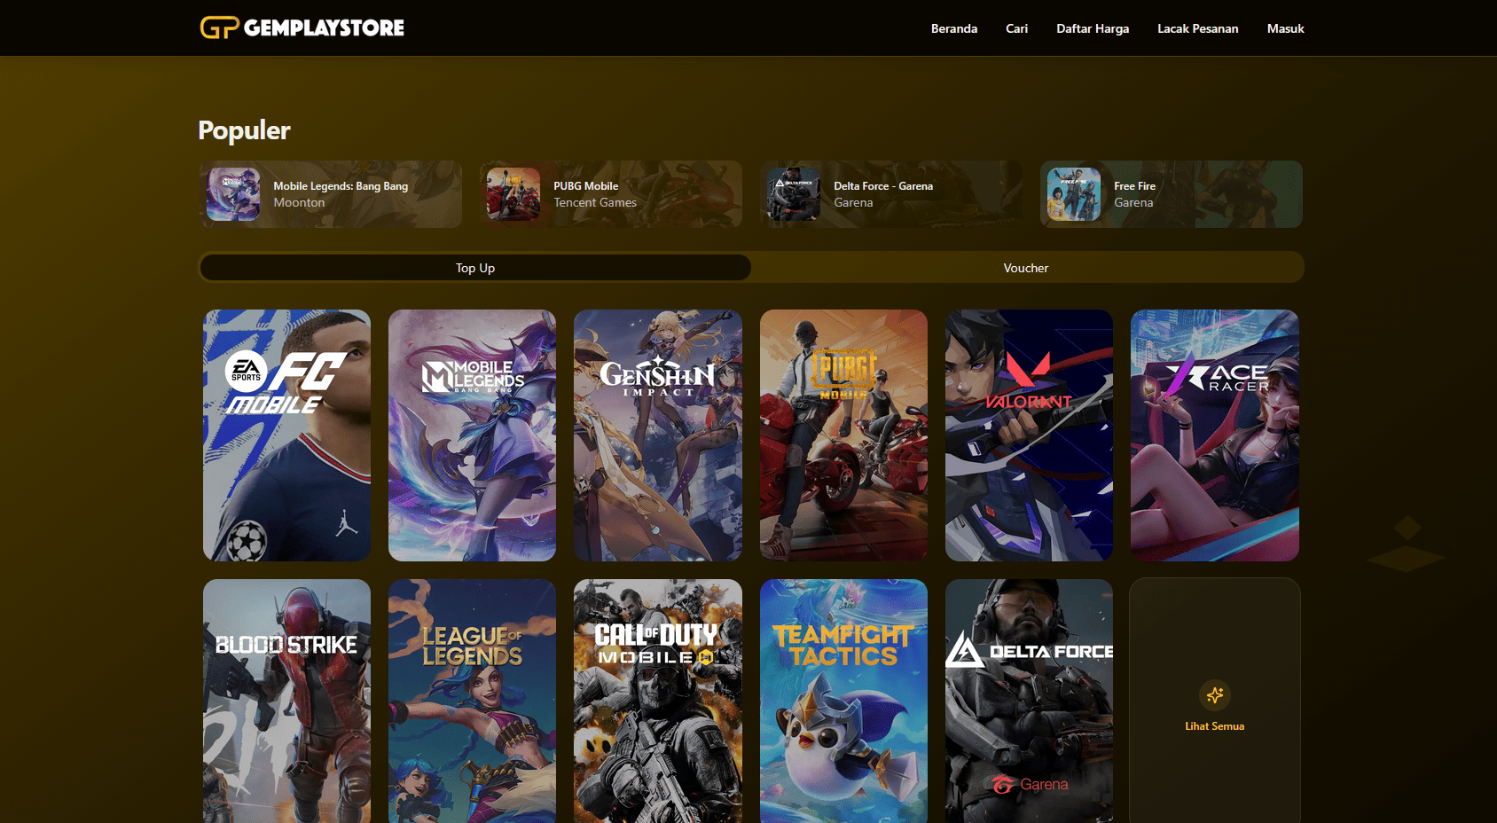
Task: Open the Call of Duty Mobile card
Action: coord(657,701)
